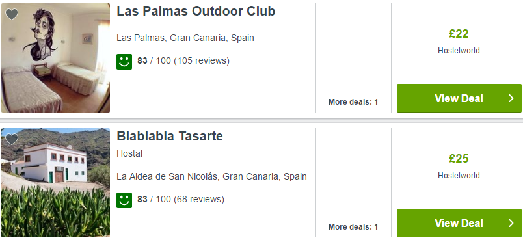
Task: Open the Las Palmas Outdoor Club room photo
Action: click(x=55, y=58)
